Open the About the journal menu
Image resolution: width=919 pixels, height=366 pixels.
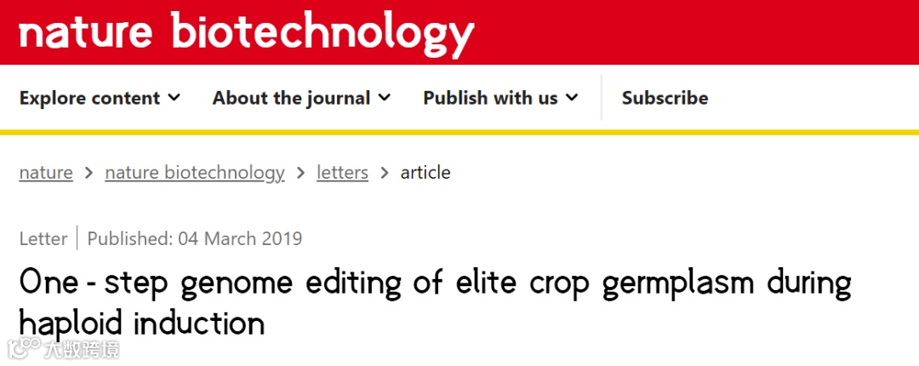click(x=291, y=98)
